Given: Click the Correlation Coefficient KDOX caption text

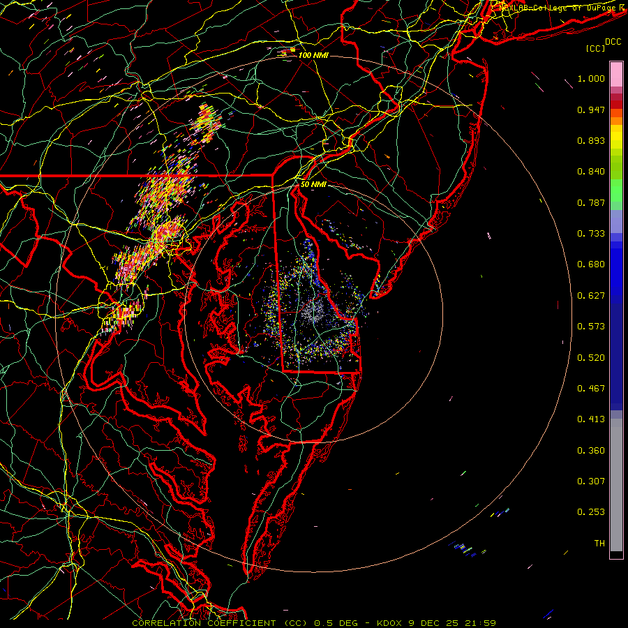Looking at the screenshot, I should tap(313, 623).
